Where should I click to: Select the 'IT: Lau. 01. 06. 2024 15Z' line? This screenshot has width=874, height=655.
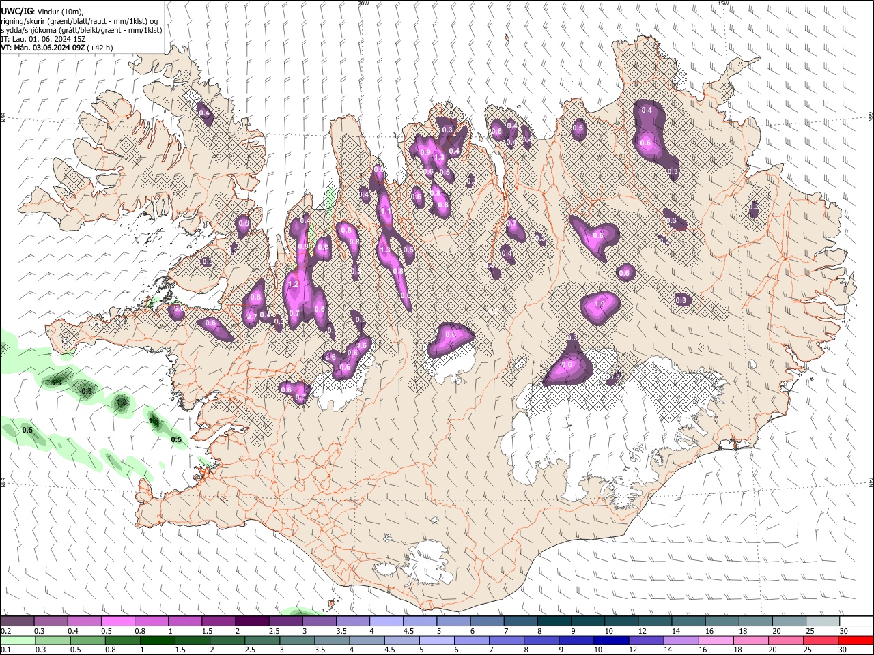[x=43, y=39]
